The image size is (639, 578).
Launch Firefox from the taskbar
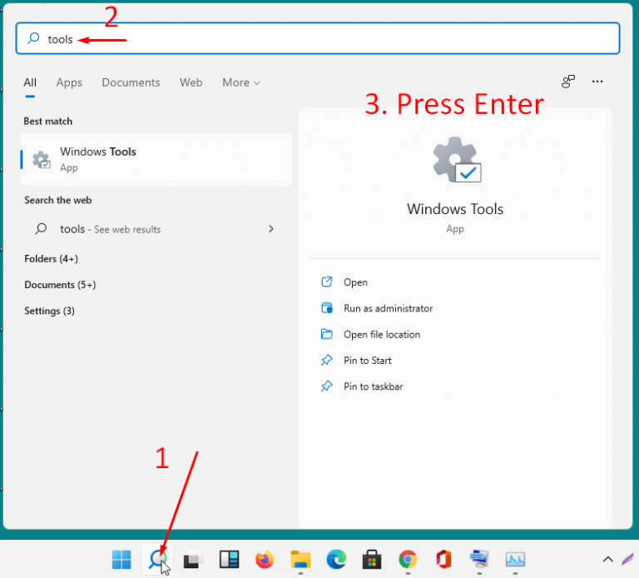coord(265,559)
